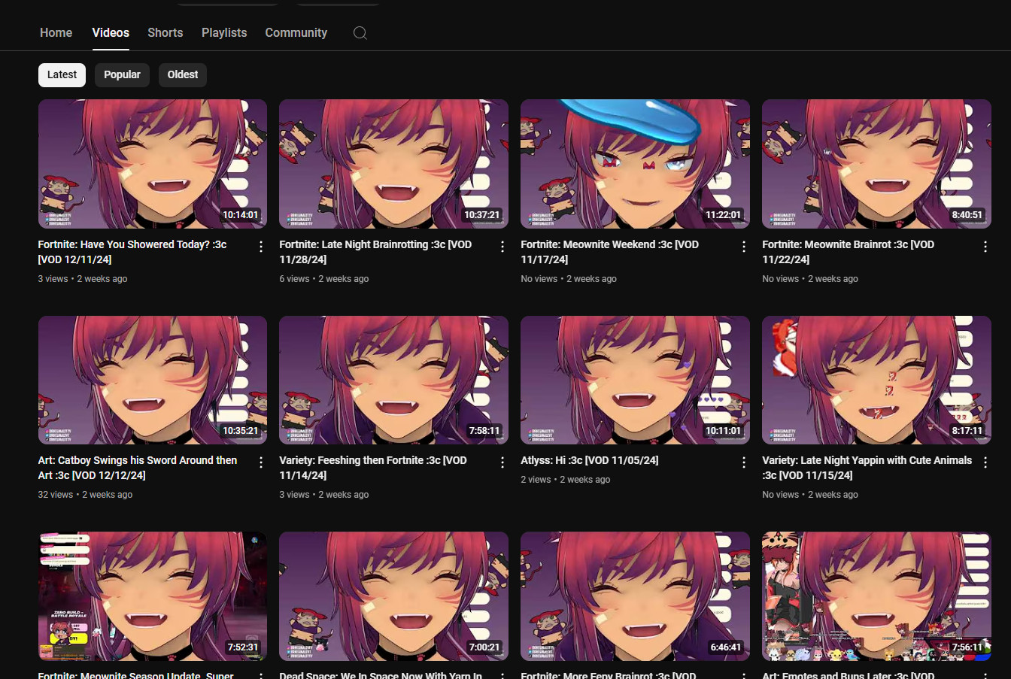Sort videos by Oldest

(183, 74)
